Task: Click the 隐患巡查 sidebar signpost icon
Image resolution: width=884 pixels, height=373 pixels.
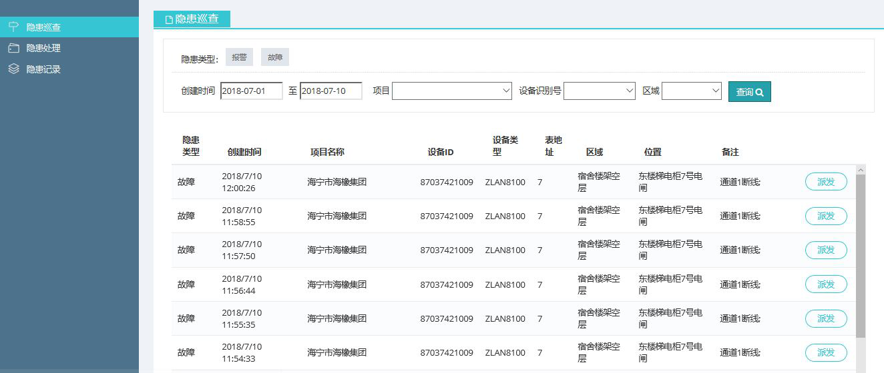Action: (x=13, y=27)
